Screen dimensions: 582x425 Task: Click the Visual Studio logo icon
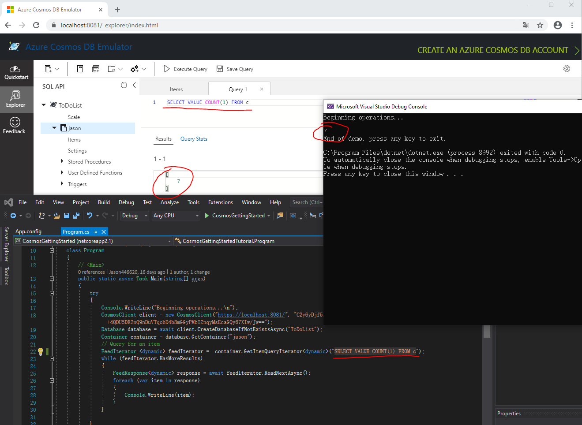tap(9, 202)
